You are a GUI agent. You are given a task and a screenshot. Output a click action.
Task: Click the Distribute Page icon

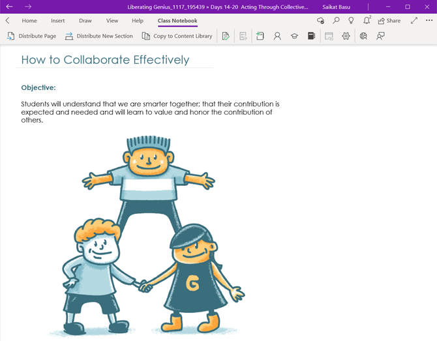click(x=10, y=36)
